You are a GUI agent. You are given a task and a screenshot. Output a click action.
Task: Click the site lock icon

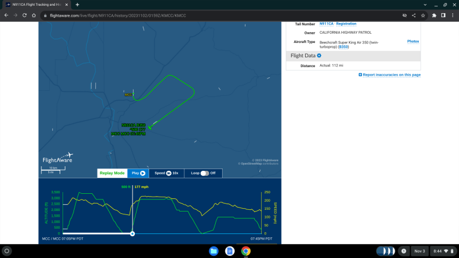click(x=45, y=15)
